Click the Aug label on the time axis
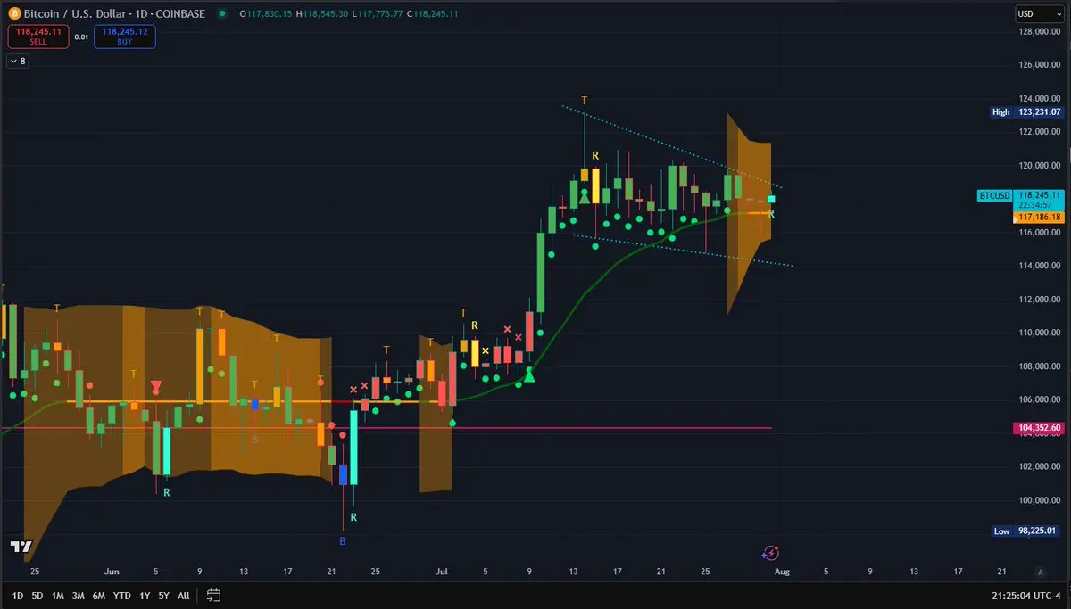The width and height of the screenshot is (1071, 609). coord(782,572)
